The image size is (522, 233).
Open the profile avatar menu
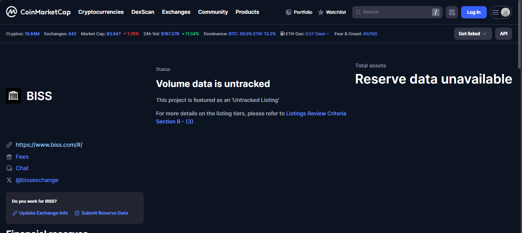(505, 12)
